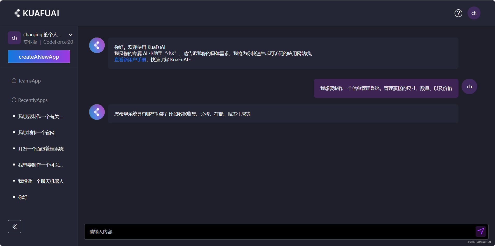This screenshot has width=495, height=246.
Task: Click the ch workspace avatar in sidebar
Action: click(14, 38)
